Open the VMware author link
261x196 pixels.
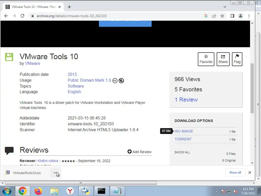coord(32,64)
